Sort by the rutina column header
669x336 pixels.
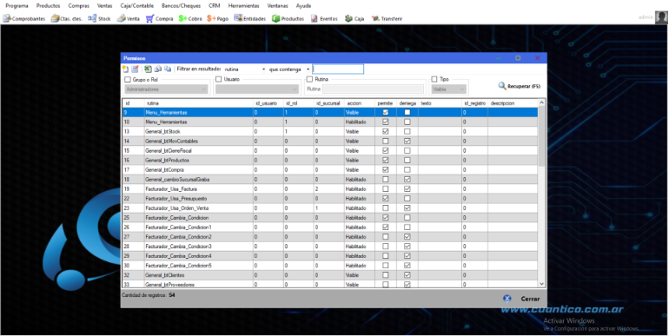[198, 103]
